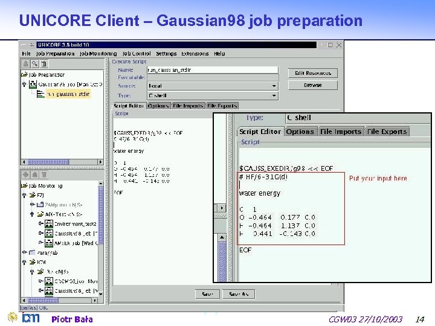Select run_gaussian_stdin in Job Preparation tree
Screen dimensions: 435x326
[x=68, y=94]
